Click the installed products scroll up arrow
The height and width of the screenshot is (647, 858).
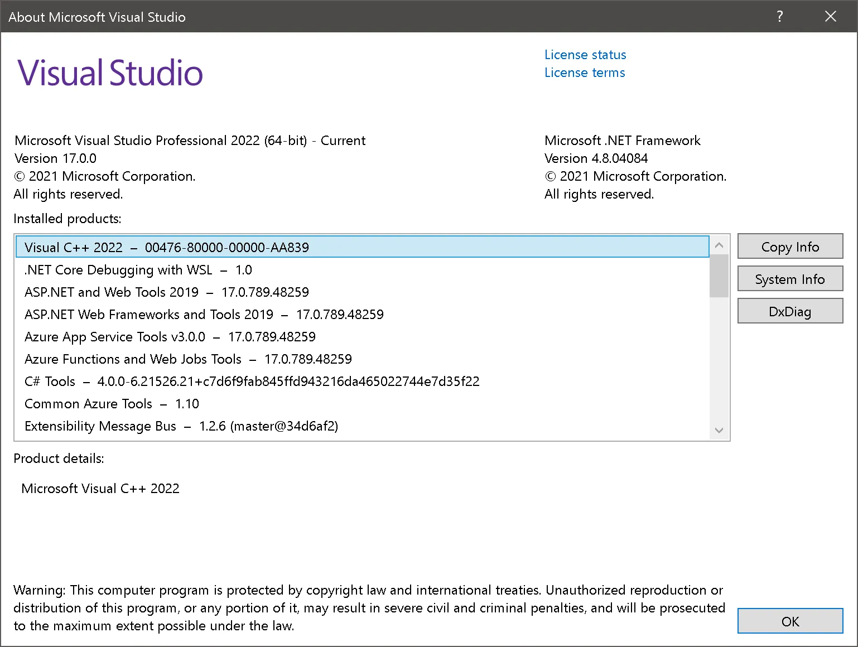click(x=719, y=245)
